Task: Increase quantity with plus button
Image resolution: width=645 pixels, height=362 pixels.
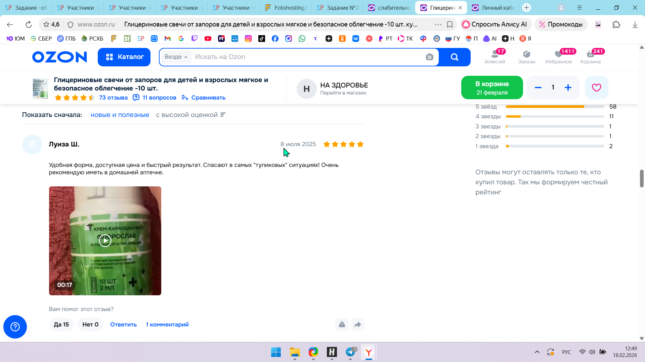Action: (568, 87)
